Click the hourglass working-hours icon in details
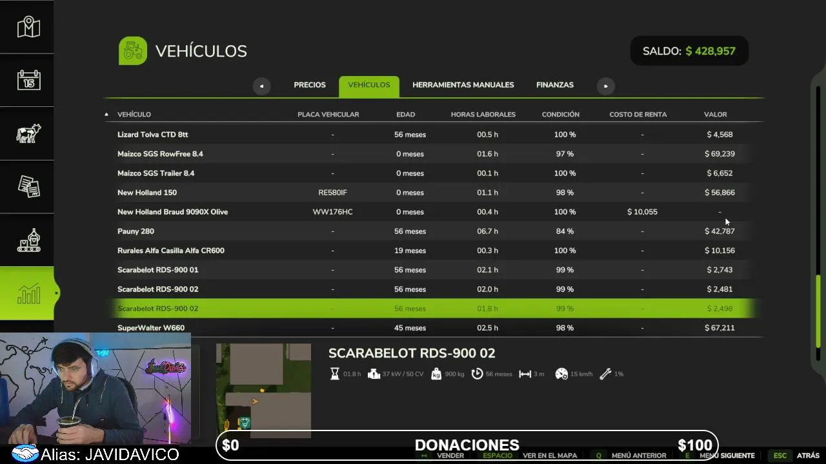The height and width of the screenshot is (464, 826). 334,374
